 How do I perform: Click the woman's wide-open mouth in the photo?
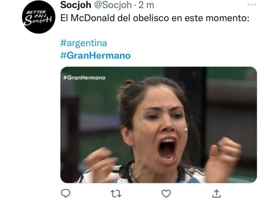click(167, 150)
